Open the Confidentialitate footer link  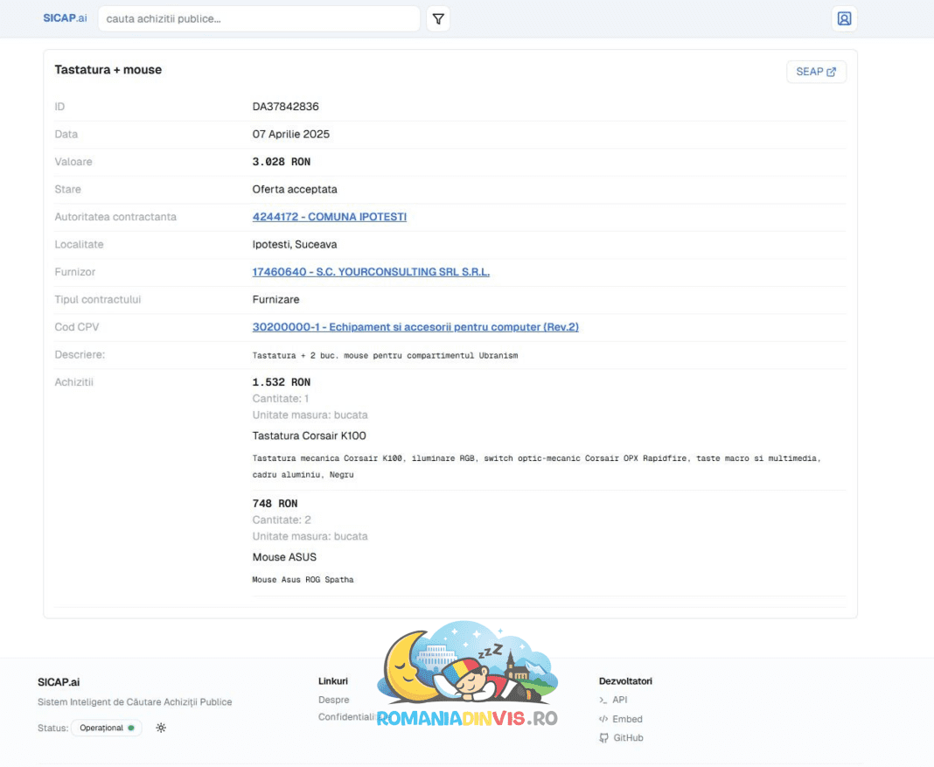(347, 717)
